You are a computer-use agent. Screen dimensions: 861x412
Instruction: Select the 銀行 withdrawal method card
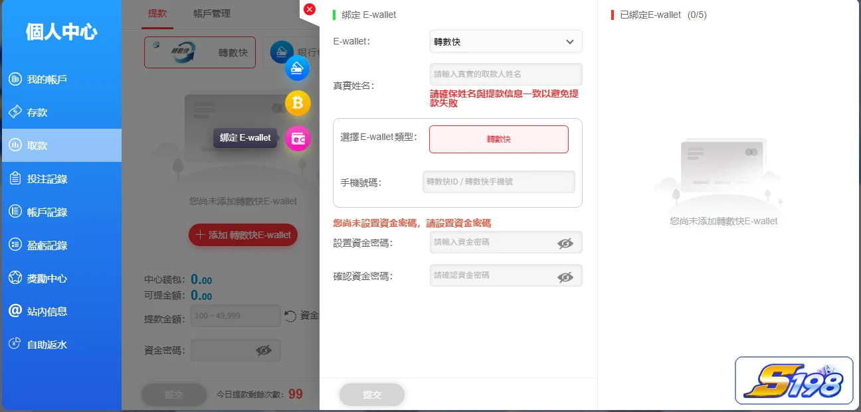coord(290,52)
